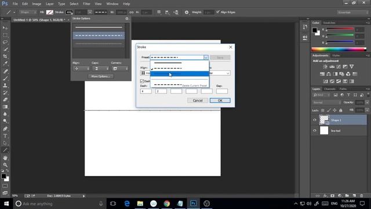The width and height of the screenshot is (371, 209).
Task: Click OK in the Stroke dialog
Action: click(220, 100)
